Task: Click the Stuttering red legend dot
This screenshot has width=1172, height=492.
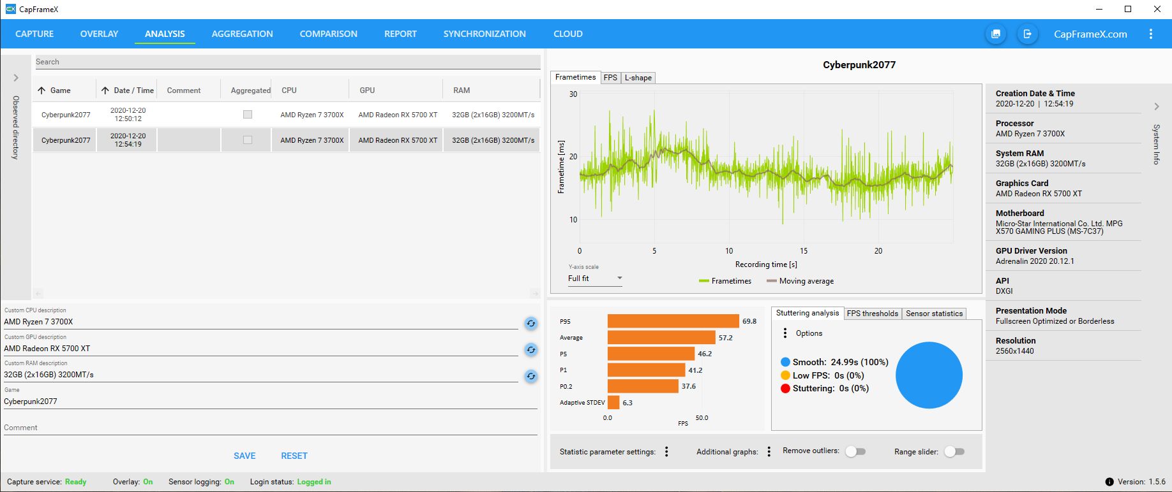Action: [x=785, y=388]
